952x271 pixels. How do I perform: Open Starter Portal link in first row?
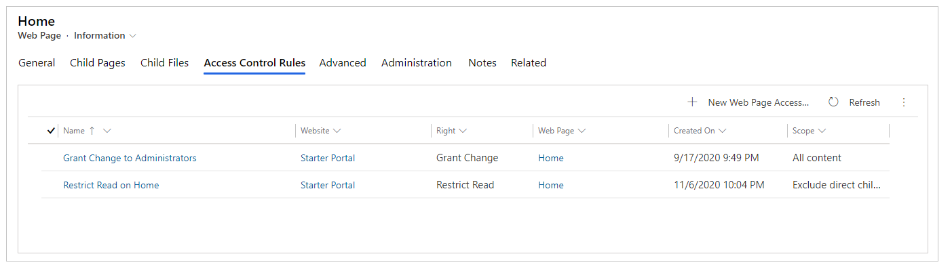pyautogui.click(x=328, y=158)
